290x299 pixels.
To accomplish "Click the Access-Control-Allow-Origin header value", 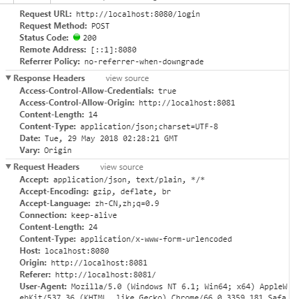I will (x=187, y=103).
